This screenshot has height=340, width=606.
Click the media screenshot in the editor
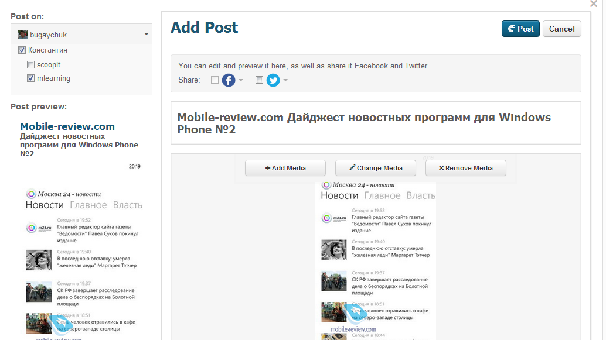(376, 261)
